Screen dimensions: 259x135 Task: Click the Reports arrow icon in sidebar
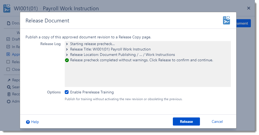(x=9, y=80)
